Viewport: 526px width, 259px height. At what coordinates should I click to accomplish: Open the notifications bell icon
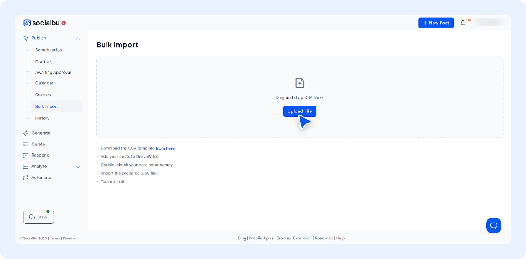point(463,23)
